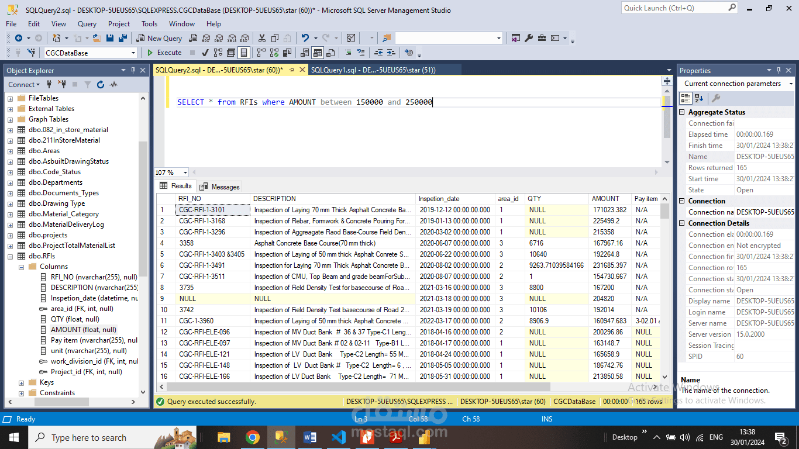Sort Properties alphabetically with the A-Z icon
This screenshot has height=449, width=799.
pyautogui.click(x=699, y=98)
